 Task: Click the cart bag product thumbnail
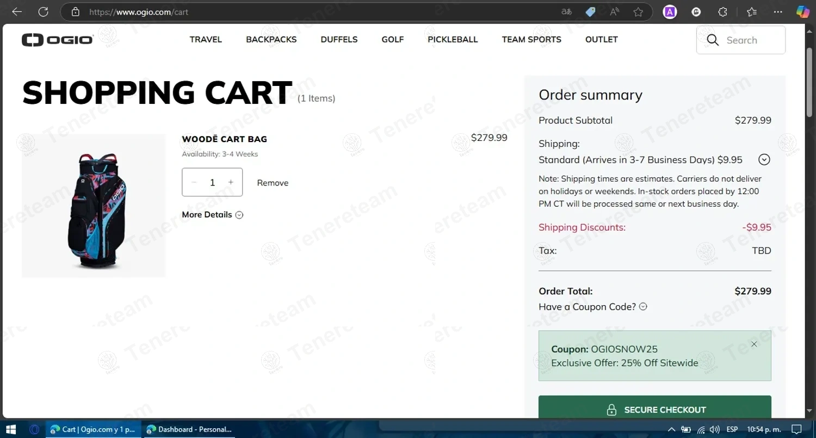point(94,206)
